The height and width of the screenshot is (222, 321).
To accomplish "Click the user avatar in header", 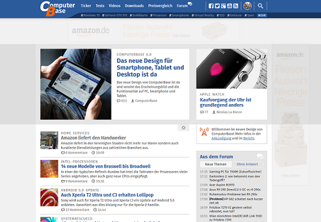I will (x=247, y=6).
